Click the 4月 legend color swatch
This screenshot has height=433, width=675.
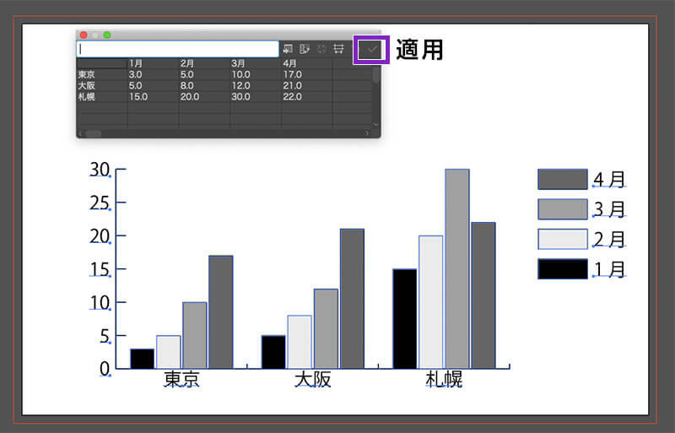coord(563,179)
